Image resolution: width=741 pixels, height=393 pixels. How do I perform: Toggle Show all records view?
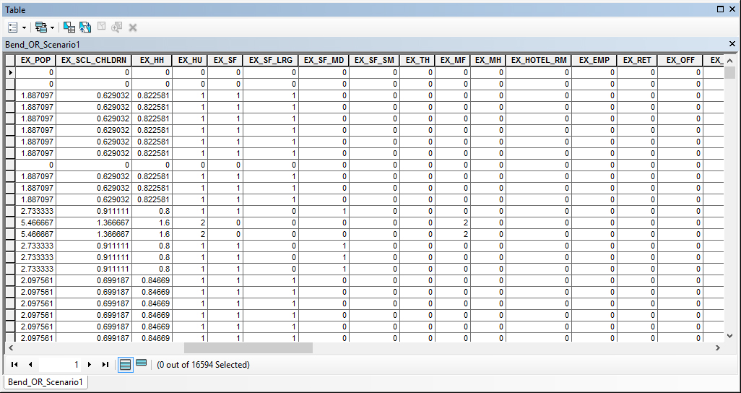pyautogui.click(x=125, y=365)
